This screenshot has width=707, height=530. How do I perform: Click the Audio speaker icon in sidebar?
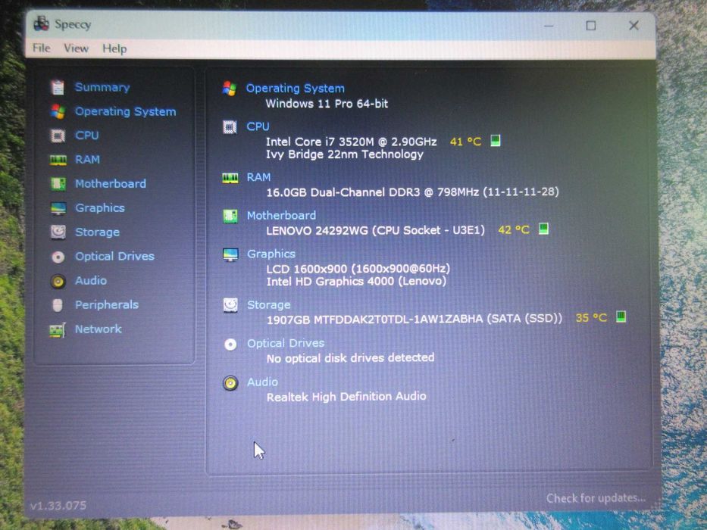tap(58, 281)
